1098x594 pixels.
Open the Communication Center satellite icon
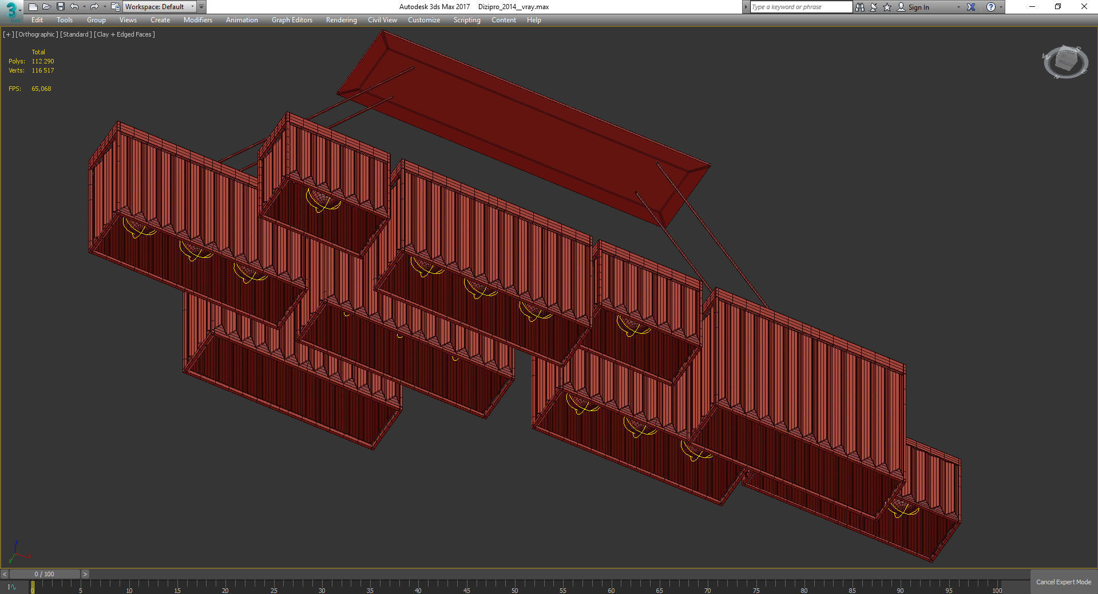click(x=874, y=7)
